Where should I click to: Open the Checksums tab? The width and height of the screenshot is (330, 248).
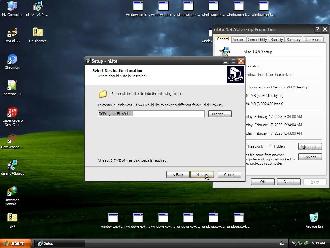point(313,40)
